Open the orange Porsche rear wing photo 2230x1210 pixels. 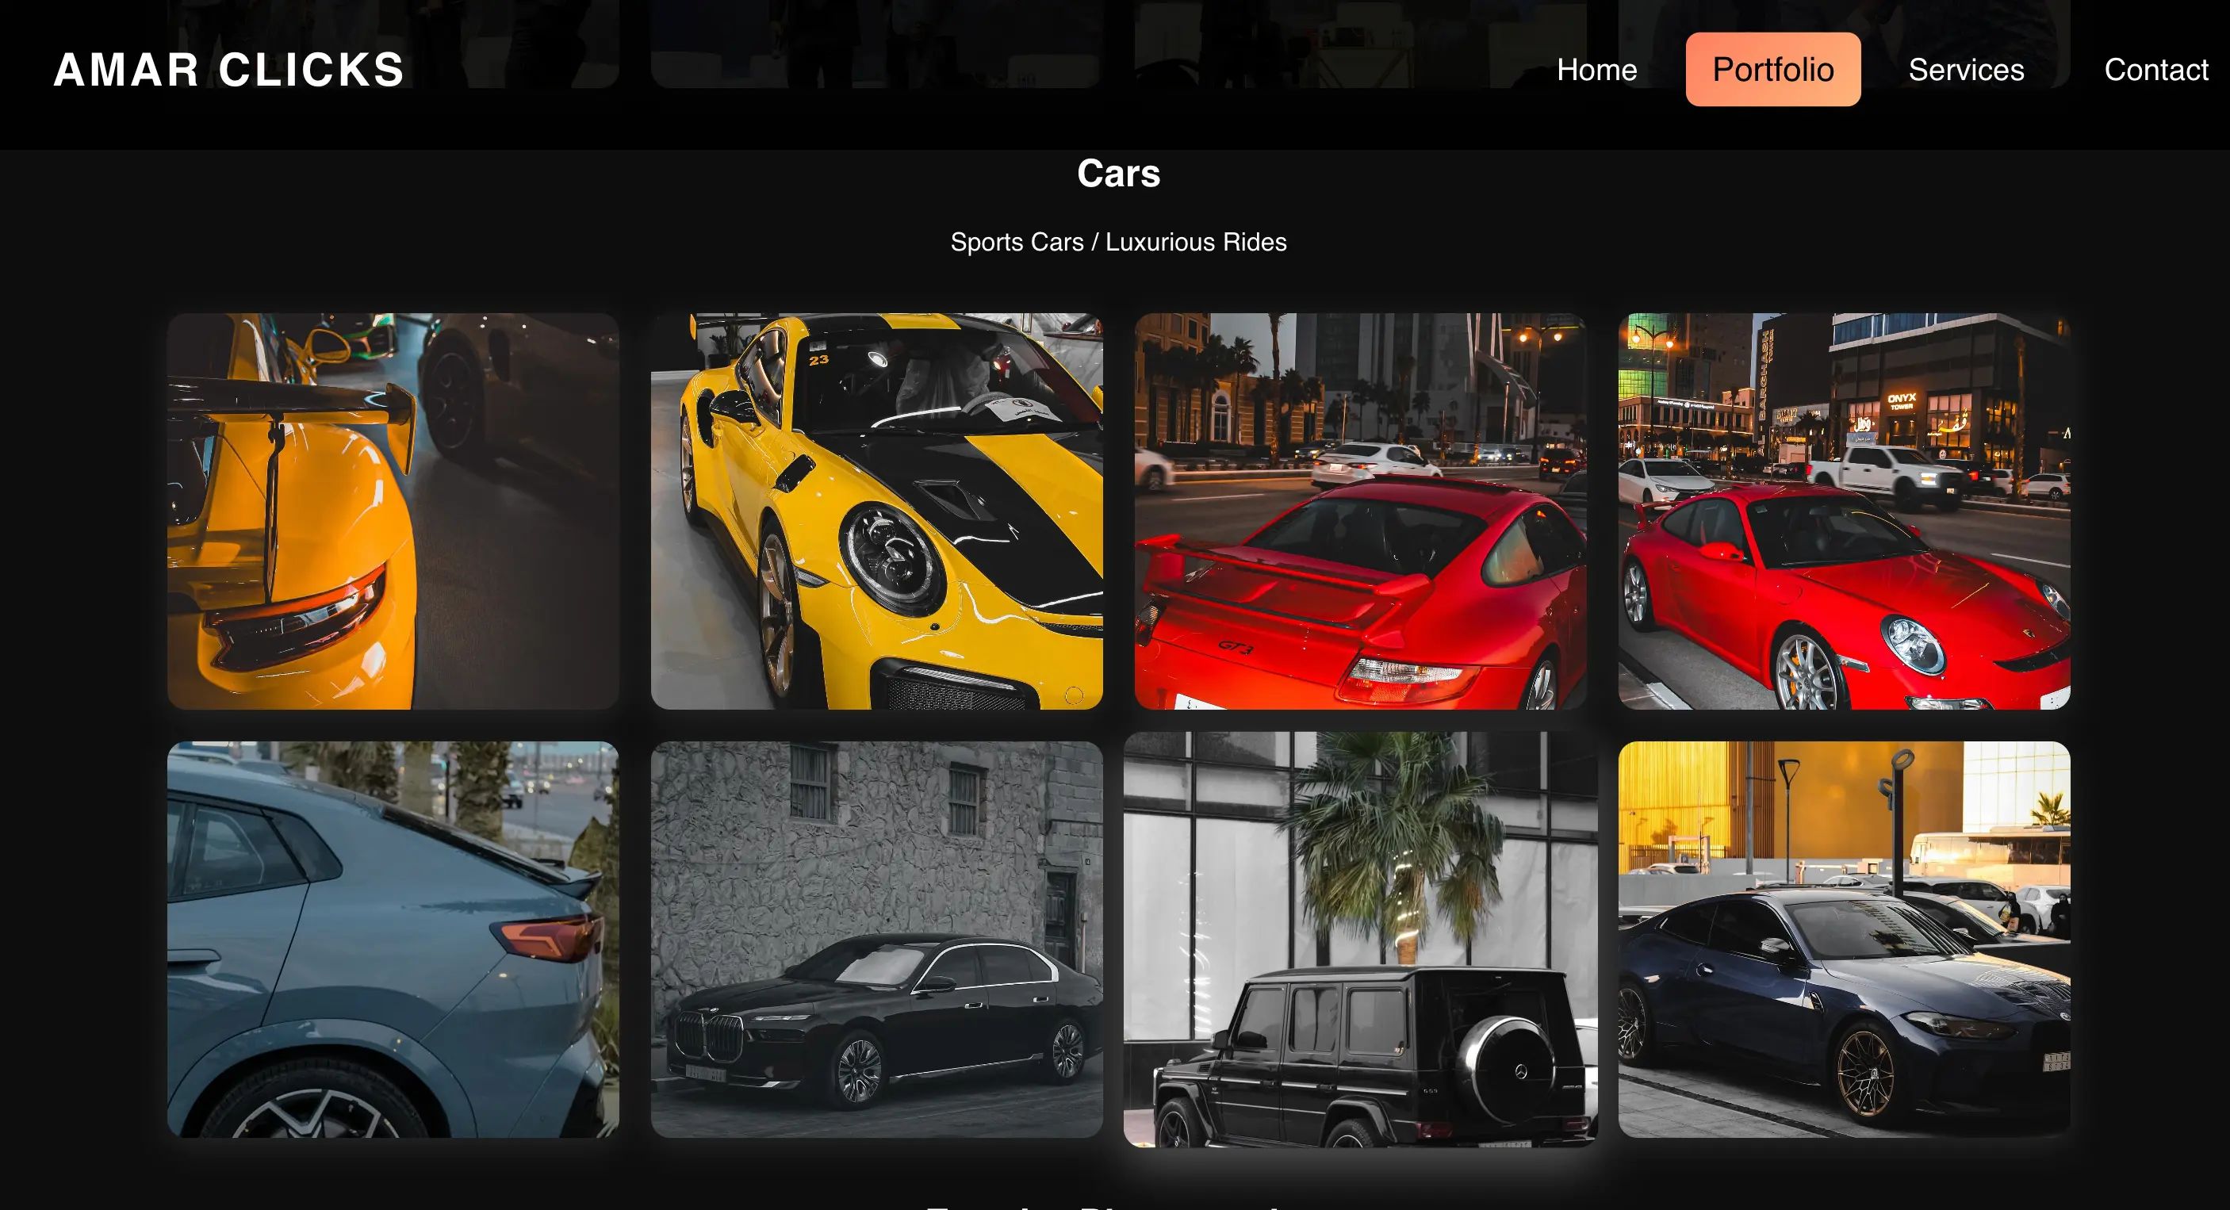tap(393, 511)
